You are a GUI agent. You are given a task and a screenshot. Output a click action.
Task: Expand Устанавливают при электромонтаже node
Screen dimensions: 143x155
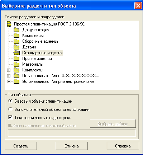(9, 81)
